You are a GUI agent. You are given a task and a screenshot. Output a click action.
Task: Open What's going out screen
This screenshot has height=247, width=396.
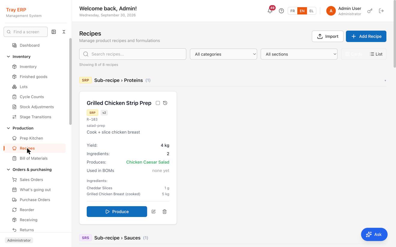click(35, 190)
